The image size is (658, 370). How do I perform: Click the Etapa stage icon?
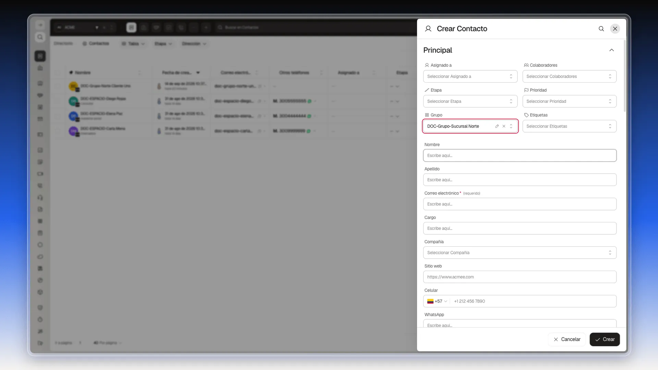[x=427, y=90]
